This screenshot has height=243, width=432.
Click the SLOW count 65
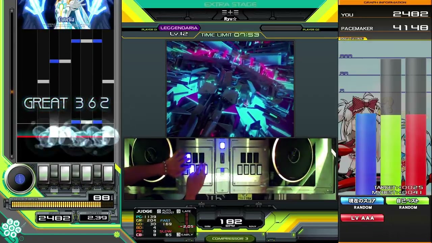pyautogui.click(x=168, y=235)
